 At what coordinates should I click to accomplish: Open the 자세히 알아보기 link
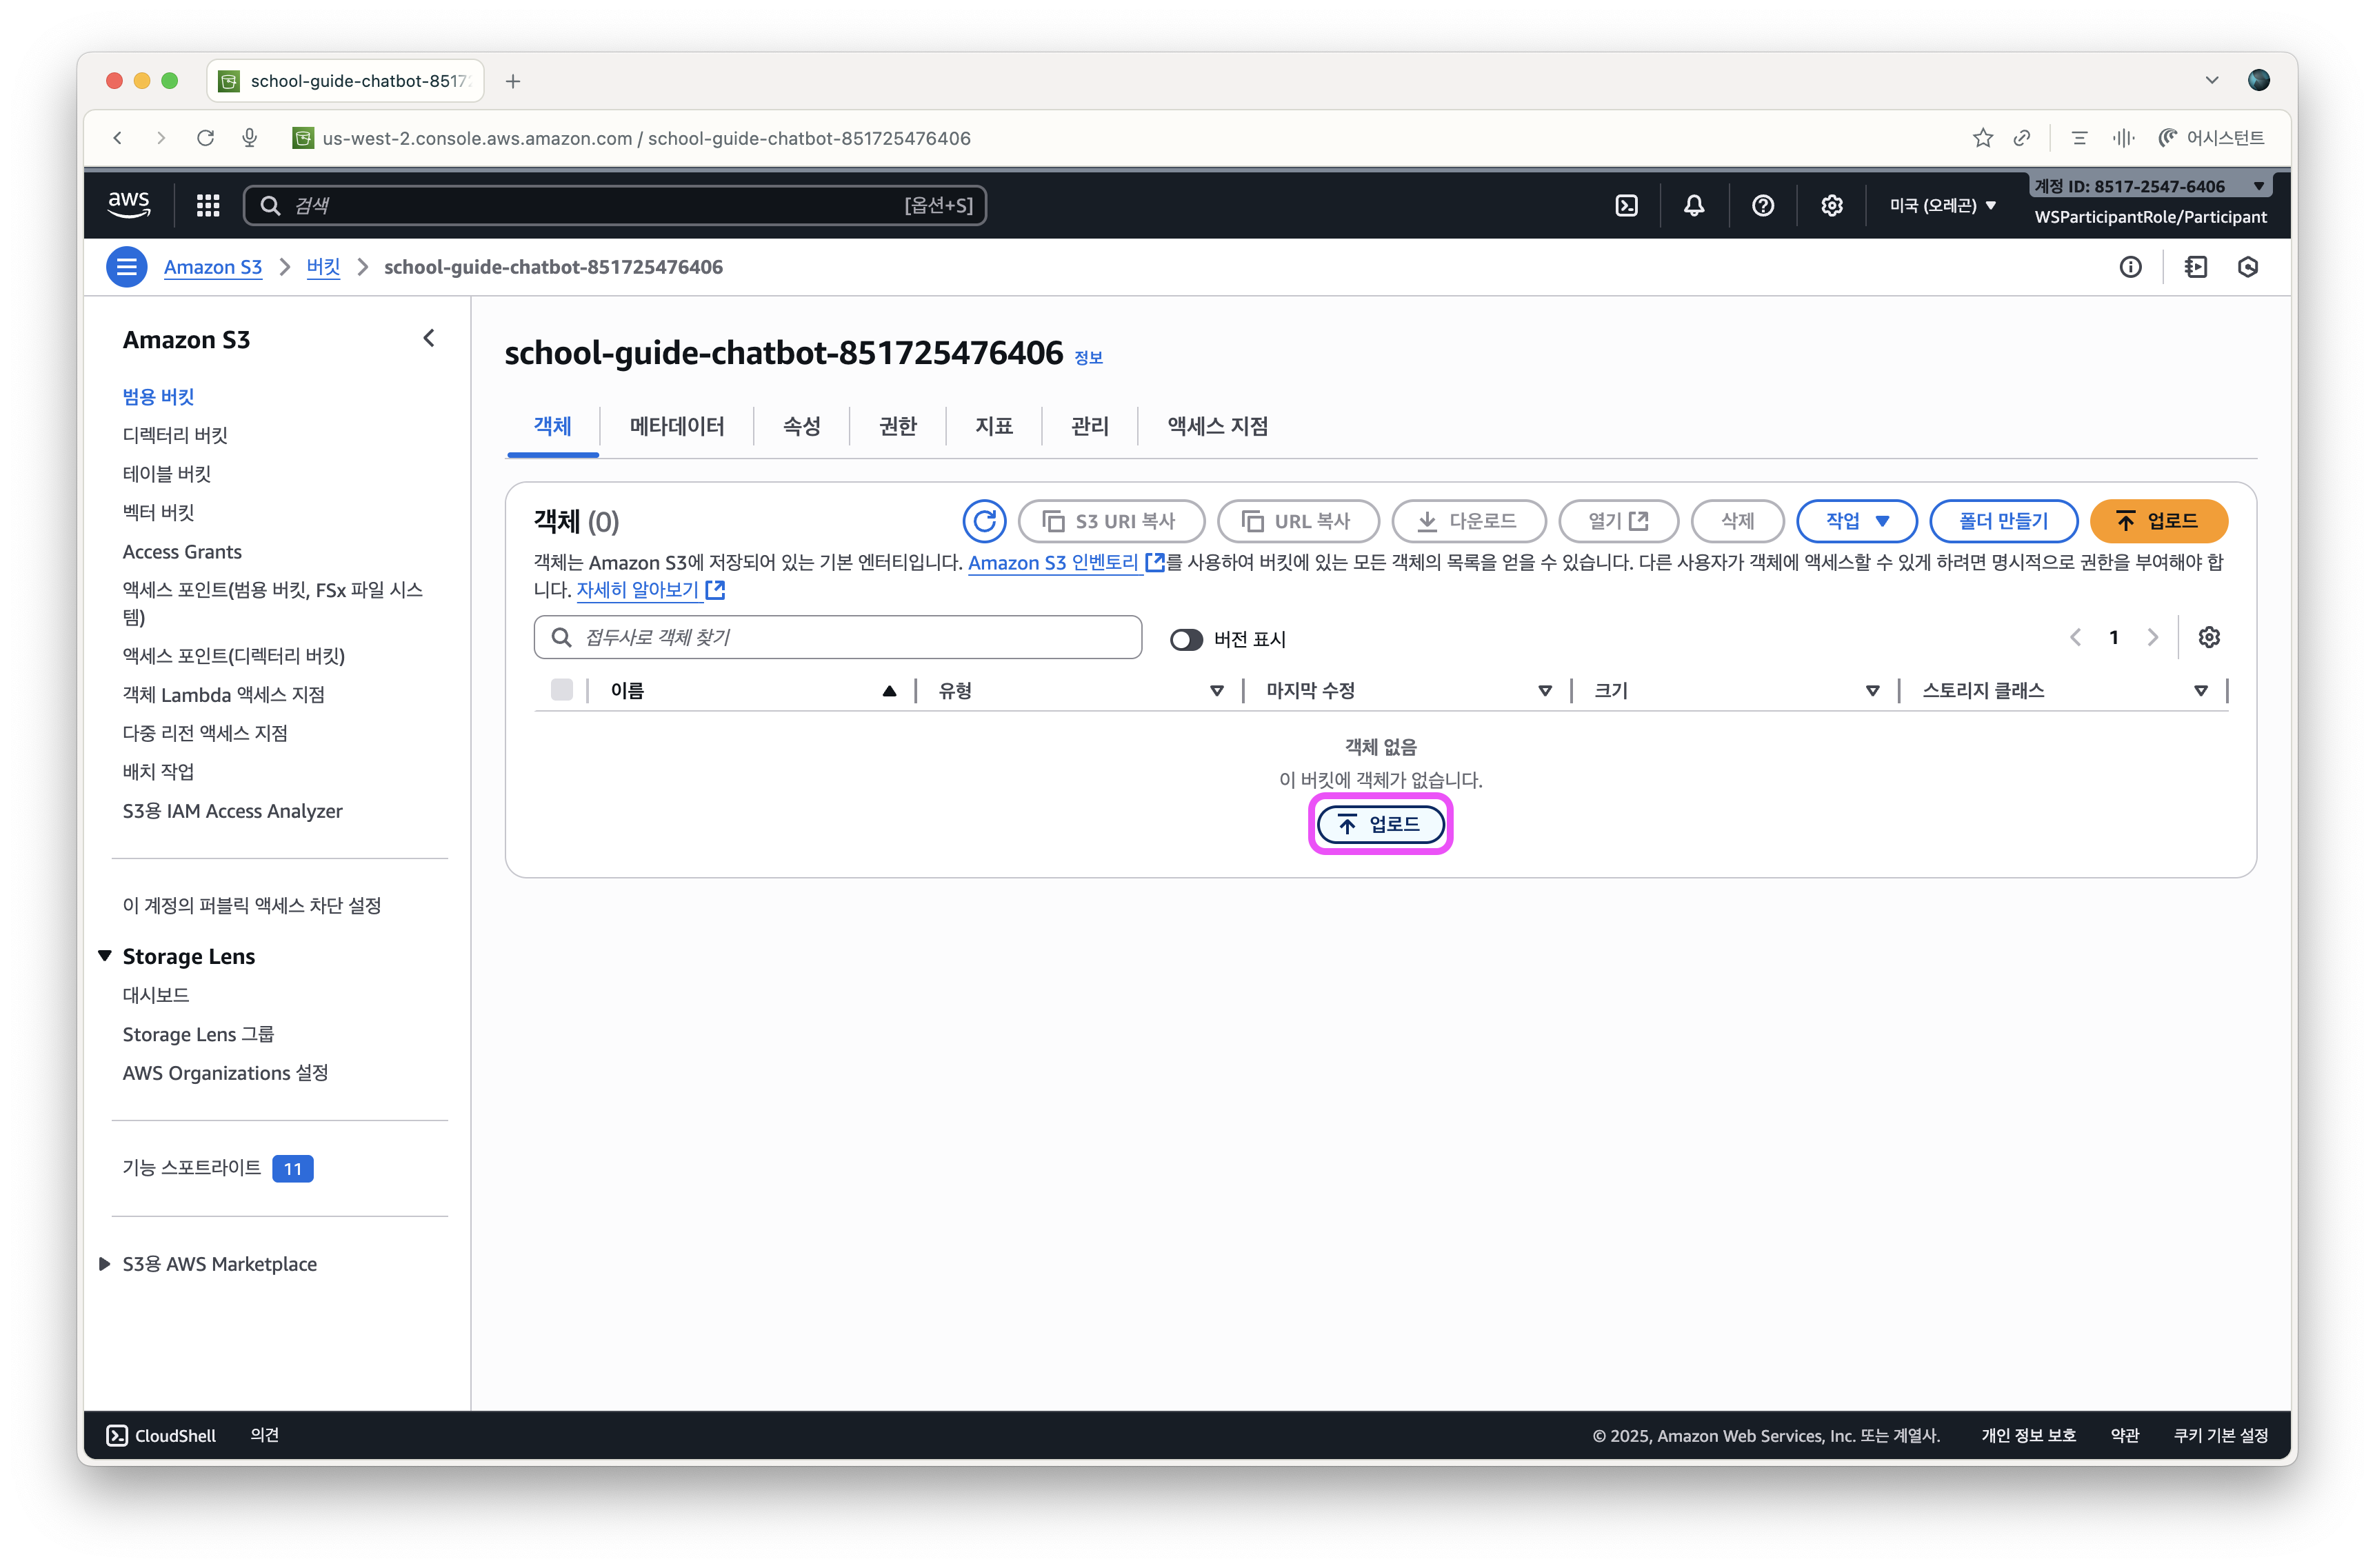pos(650,590)
